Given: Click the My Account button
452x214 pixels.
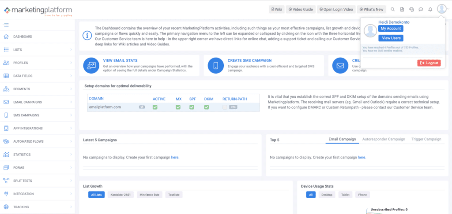Looking at the screenshot, I should click(x=391, y=29).
